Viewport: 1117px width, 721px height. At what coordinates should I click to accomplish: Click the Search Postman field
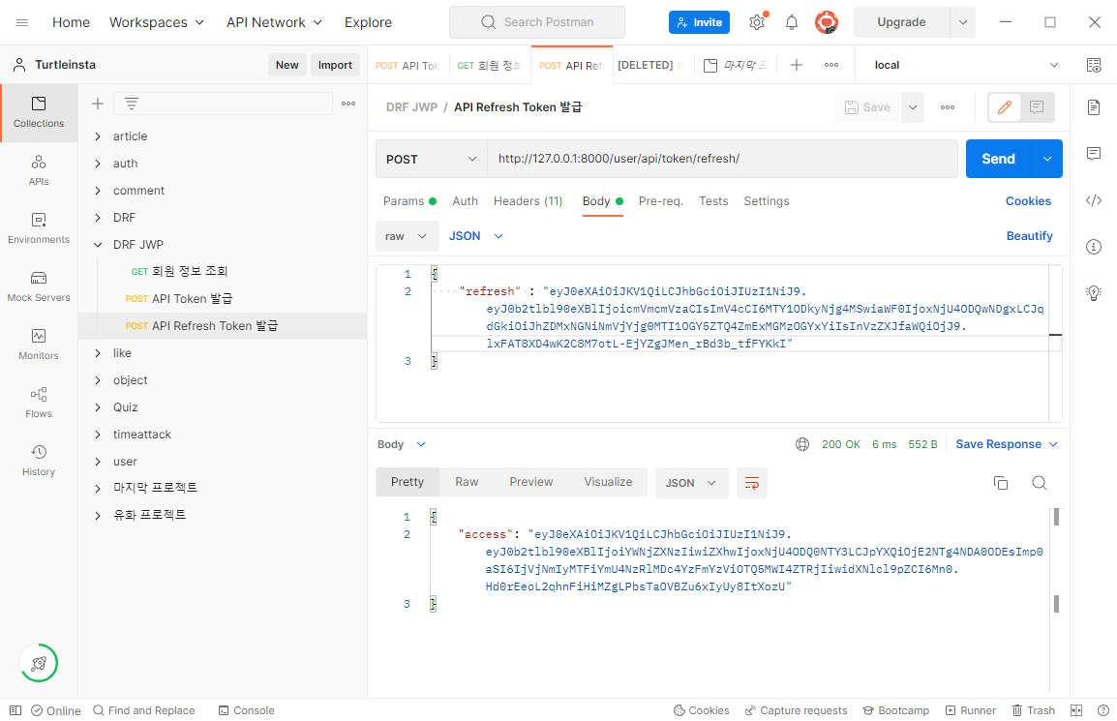coord(537,22)
